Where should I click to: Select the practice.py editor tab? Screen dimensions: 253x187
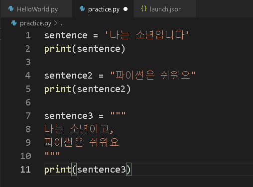(x=103, y=9)
